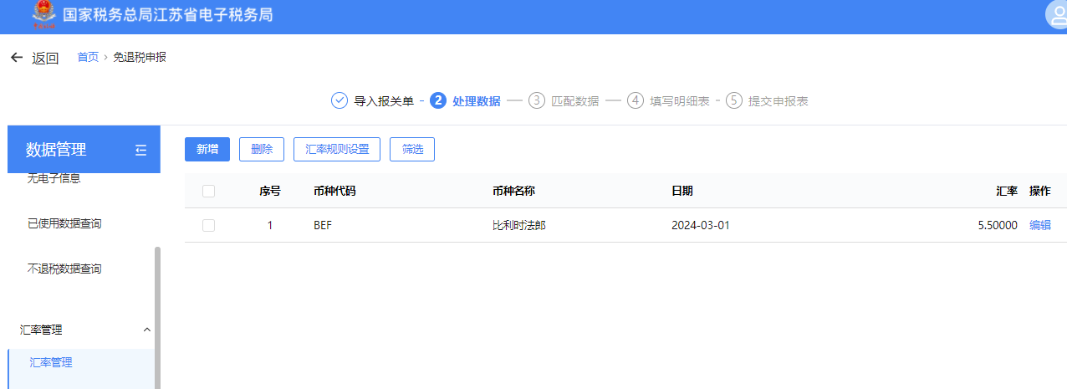The width and height of the screenshot is (1067, 389).
Task: Click the 筛选 filter button
Action: [x=412, y=149]
